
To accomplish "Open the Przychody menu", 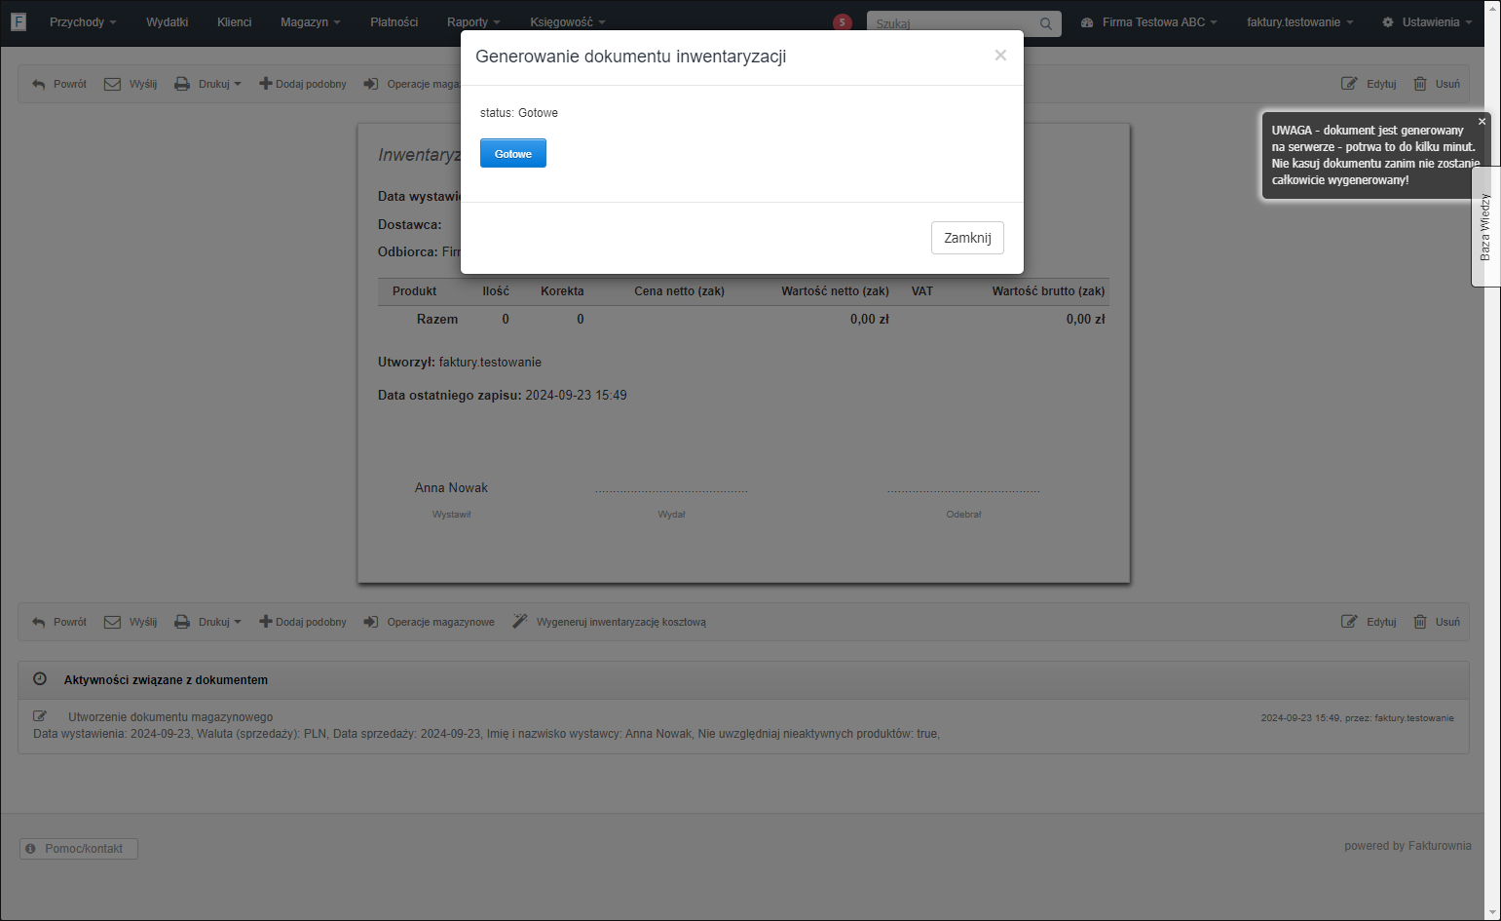I will pos(83,22).
